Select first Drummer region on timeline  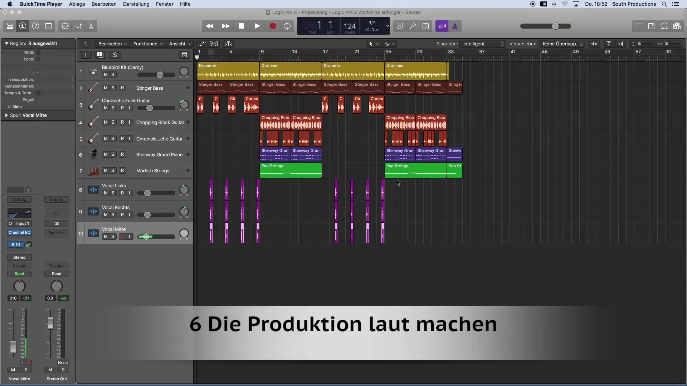tap(228, 71)
